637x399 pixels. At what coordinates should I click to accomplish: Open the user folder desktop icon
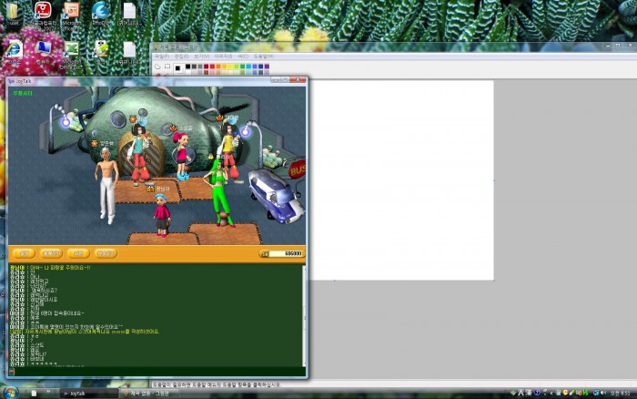click(14, 12)
